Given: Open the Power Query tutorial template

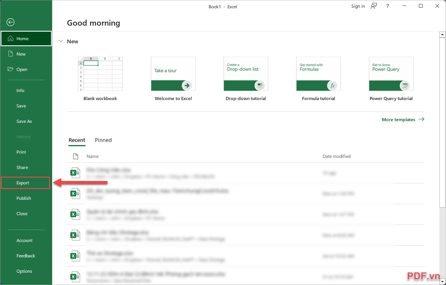Looking at the screenshot, I should (x=391, y=79).
